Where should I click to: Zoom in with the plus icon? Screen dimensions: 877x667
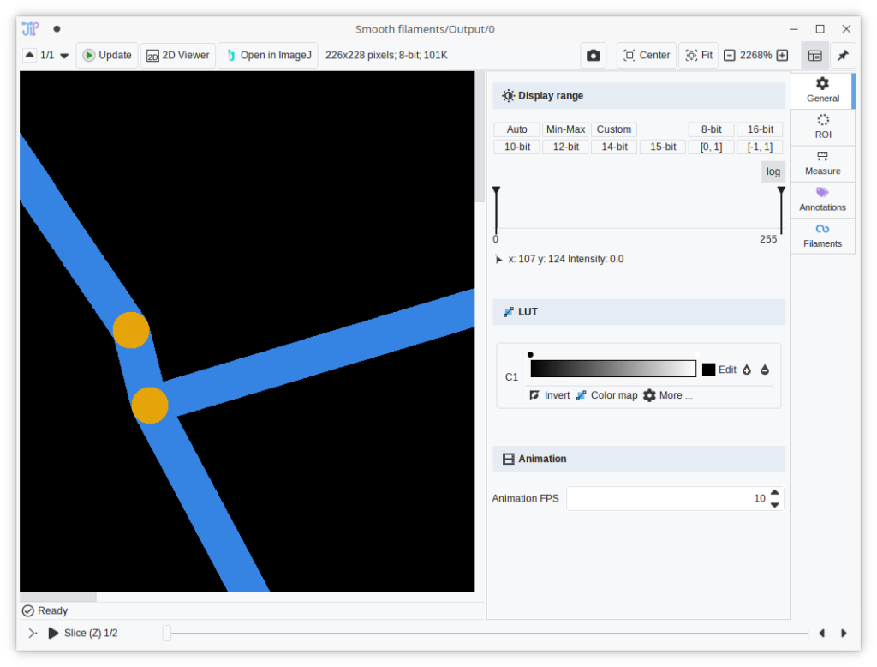pos(782,56)
